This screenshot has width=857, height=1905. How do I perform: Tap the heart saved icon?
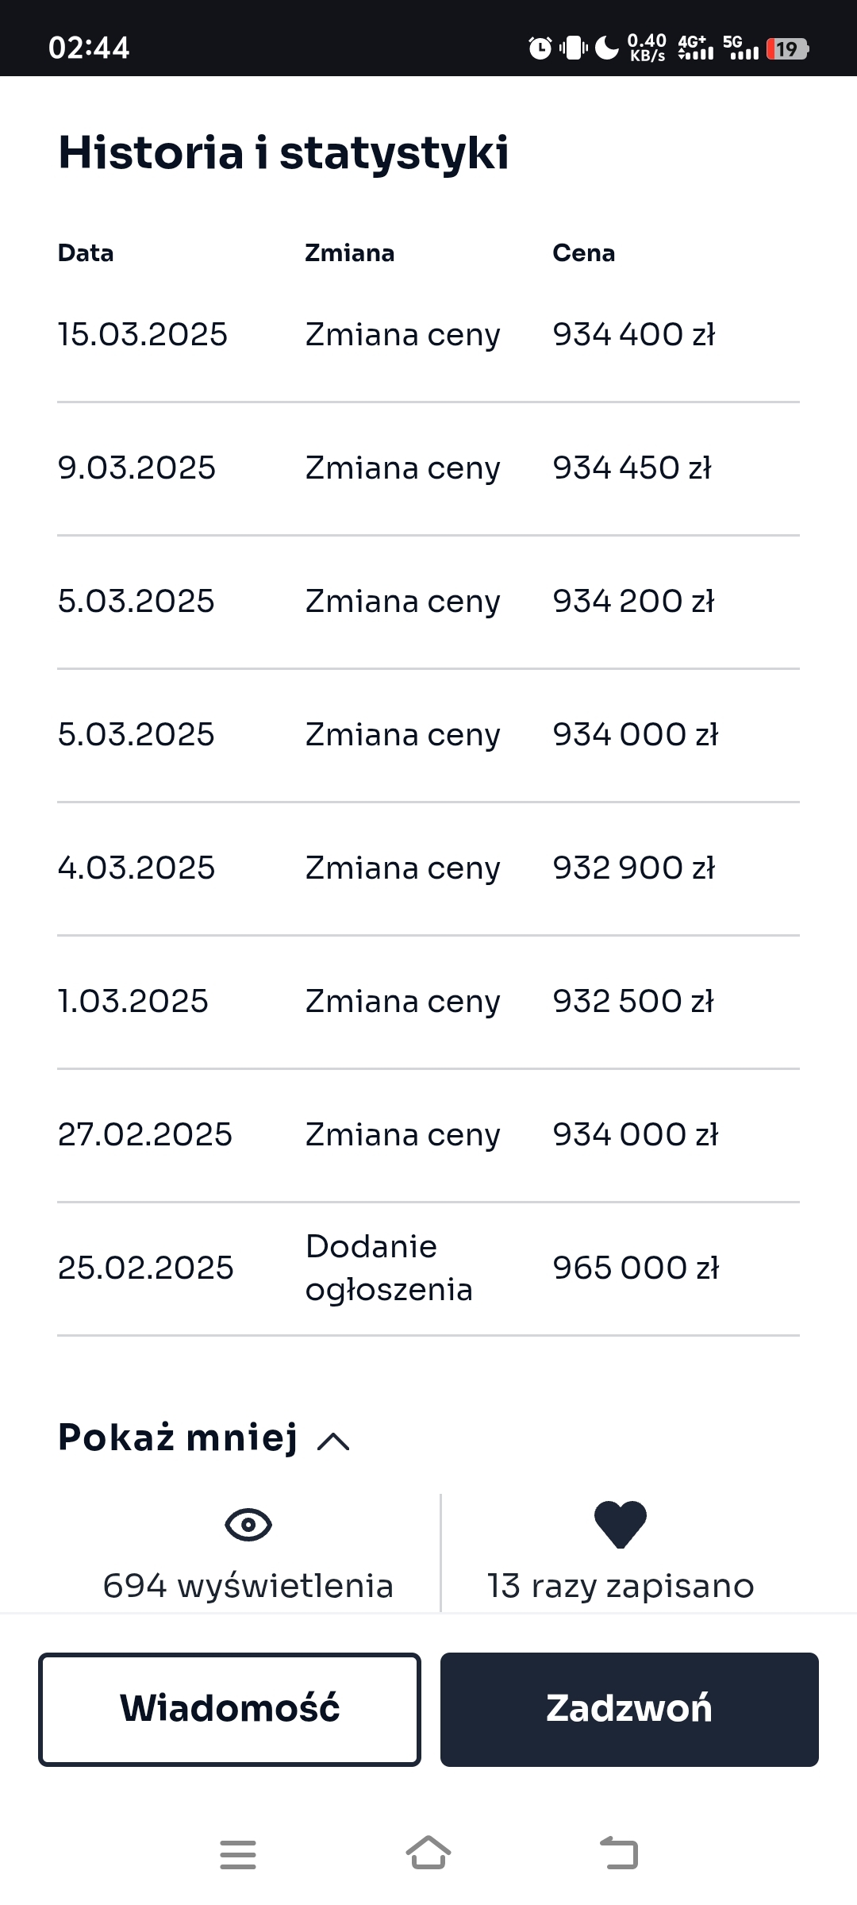click(620, 1524)
